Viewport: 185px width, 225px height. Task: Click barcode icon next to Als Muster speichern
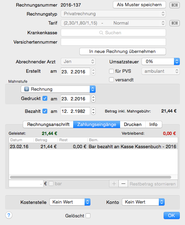coord(175,5)
